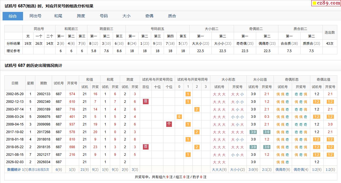Click draw number 574 in row 2002133
341x183 pixels.
point(72,94)
